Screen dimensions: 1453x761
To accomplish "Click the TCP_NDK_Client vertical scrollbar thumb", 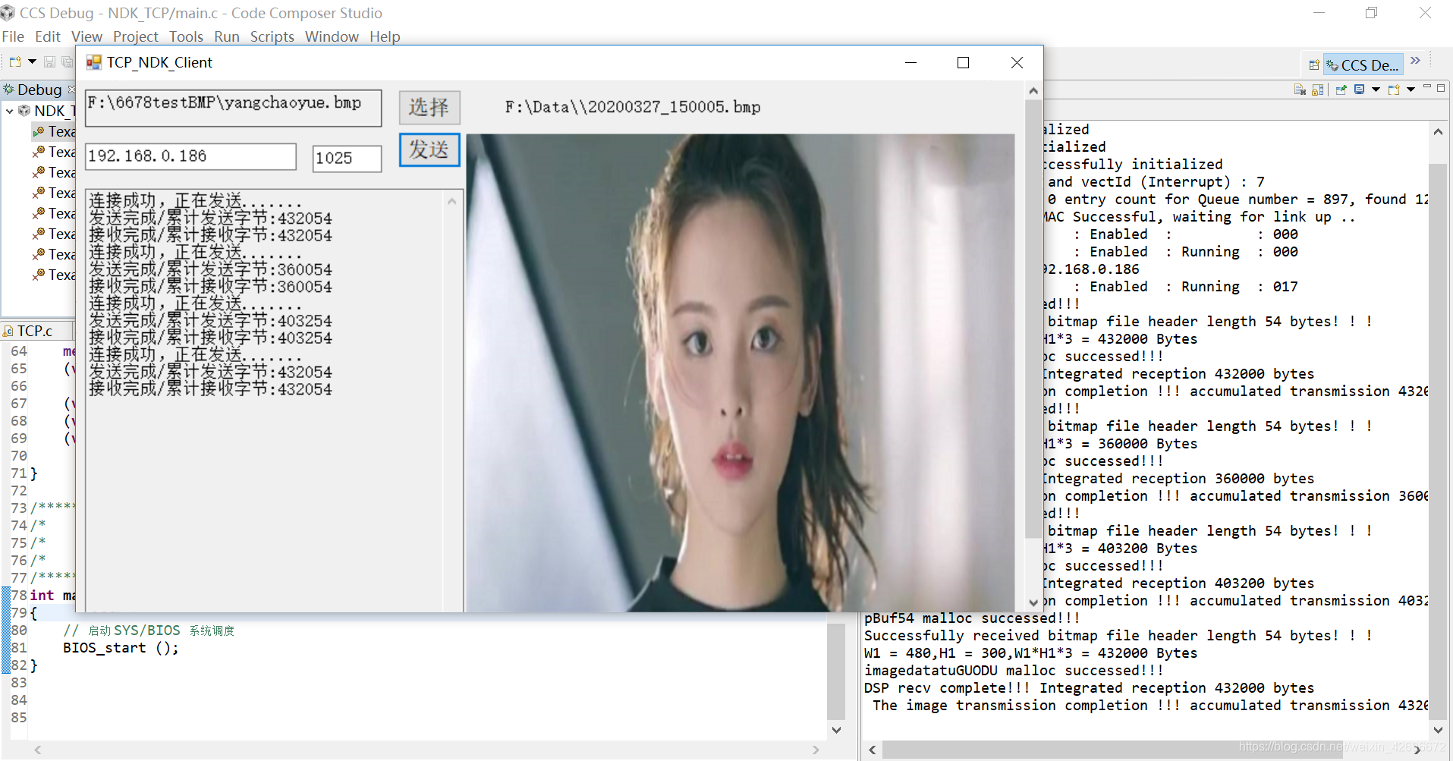I will (x=1033, y=319).
